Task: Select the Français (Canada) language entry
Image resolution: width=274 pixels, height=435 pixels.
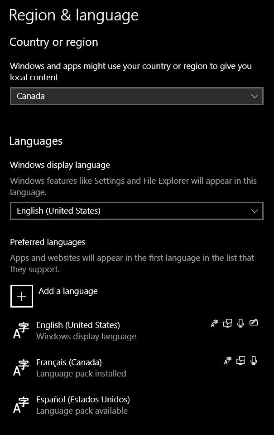Action: tap(69, 362)
